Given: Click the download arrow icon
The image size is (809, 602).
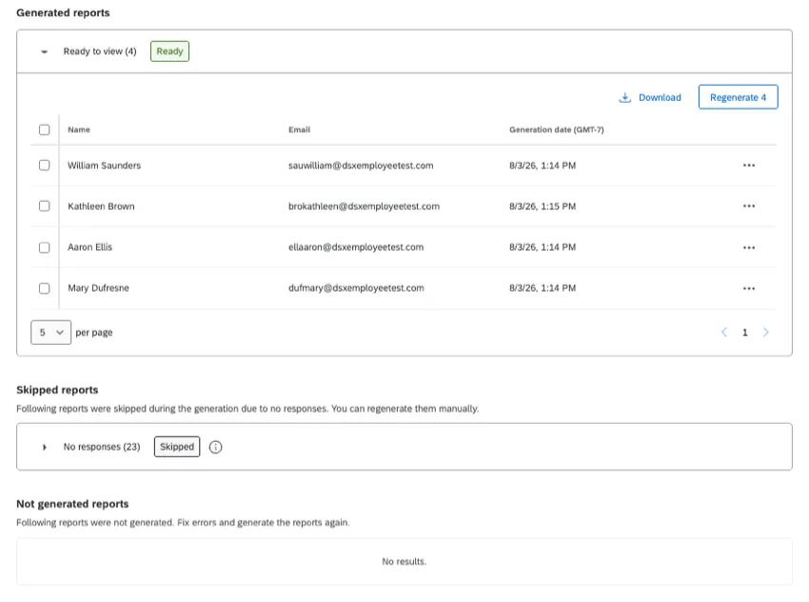Looking at the screenshot, I should click(624, 97).
